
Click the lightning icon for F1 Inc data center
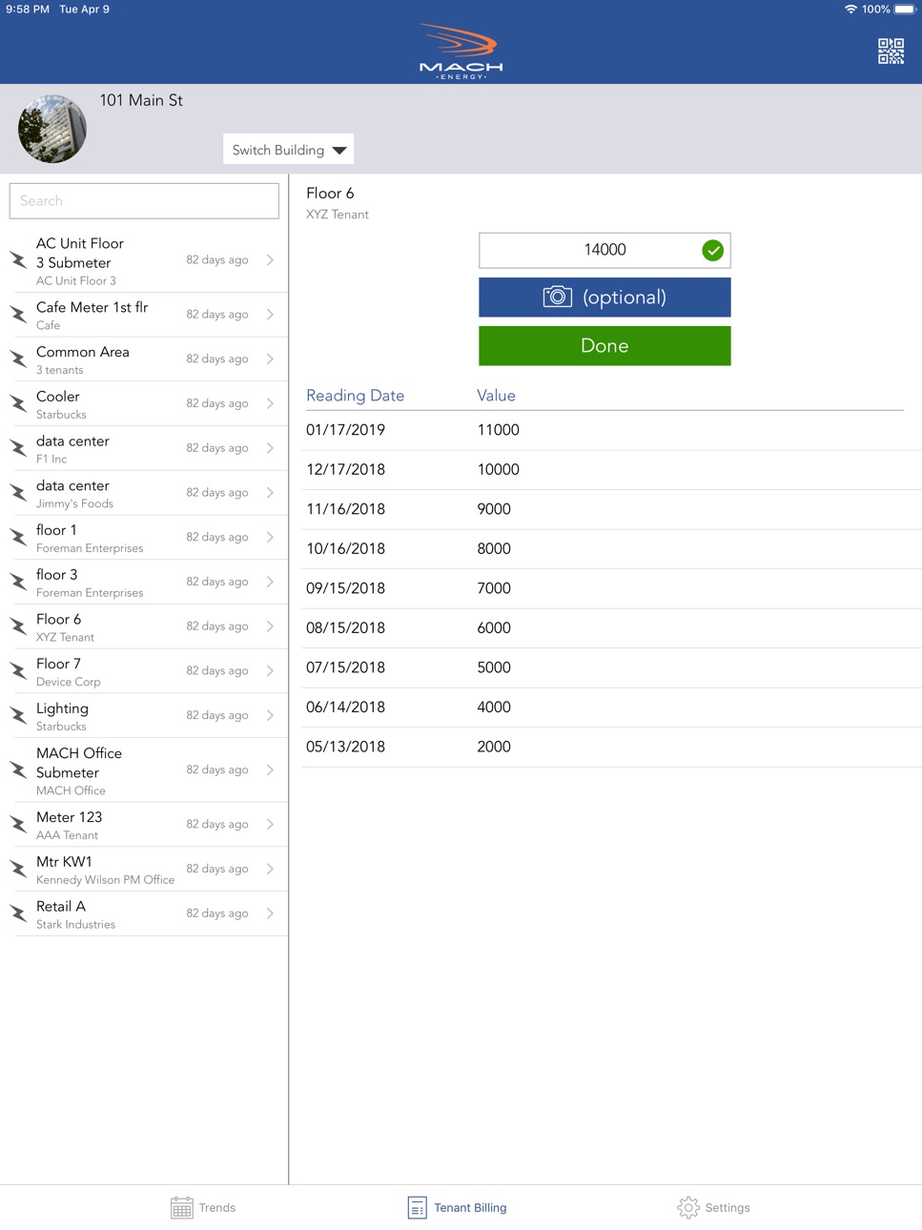tap(18, 447)
